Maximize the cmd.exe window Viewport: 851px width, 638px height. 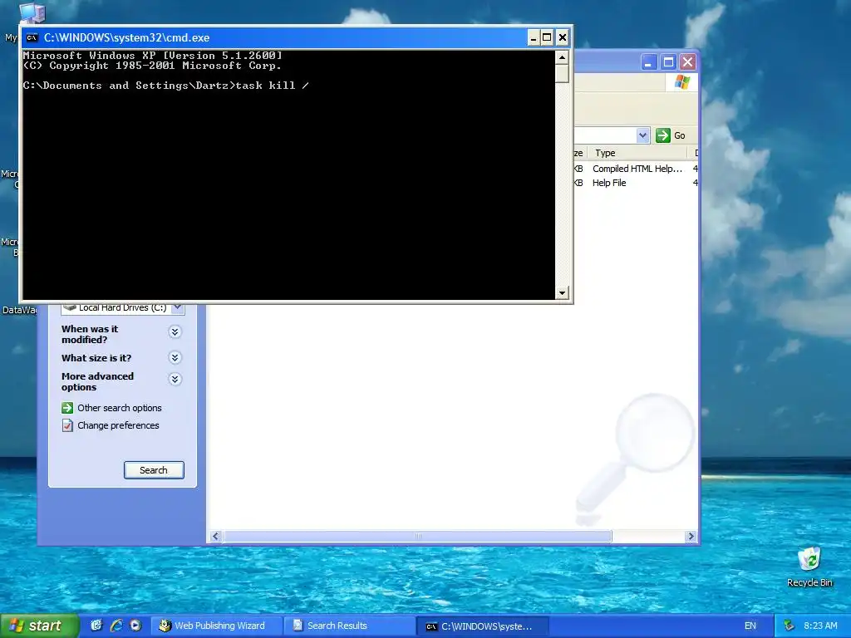coord(547,37)
